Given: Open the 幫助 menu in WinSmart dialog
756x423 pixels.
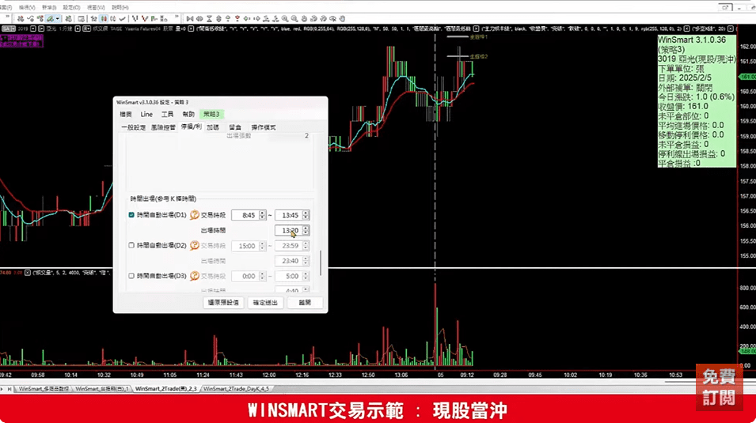Looking at the screenshot, I should pyautogui.click(x=188, y=114).
